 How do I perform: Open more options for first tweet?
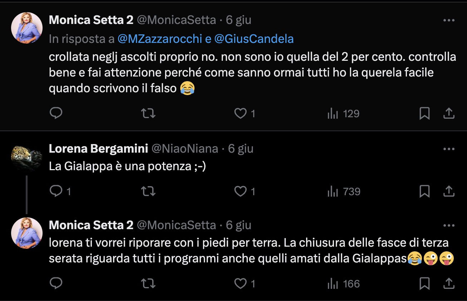(449, 20)
